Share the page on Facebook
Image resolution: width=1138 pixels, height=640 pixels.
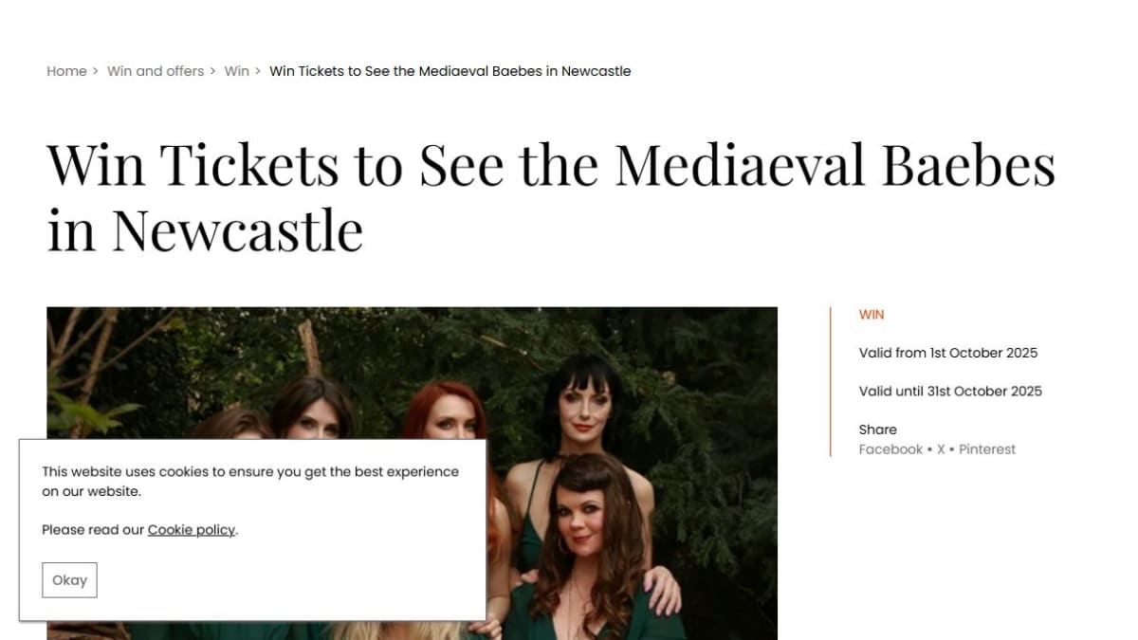tap(890, 449)
